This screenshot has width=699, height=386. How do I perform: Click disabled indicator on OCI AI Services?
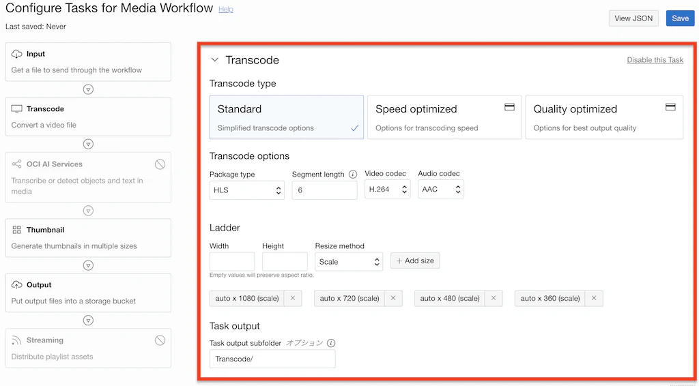tap(160, 164)
